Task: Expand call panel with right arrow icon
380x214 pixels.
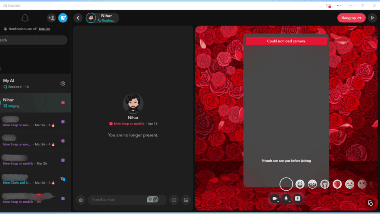Action: (372, 18)
